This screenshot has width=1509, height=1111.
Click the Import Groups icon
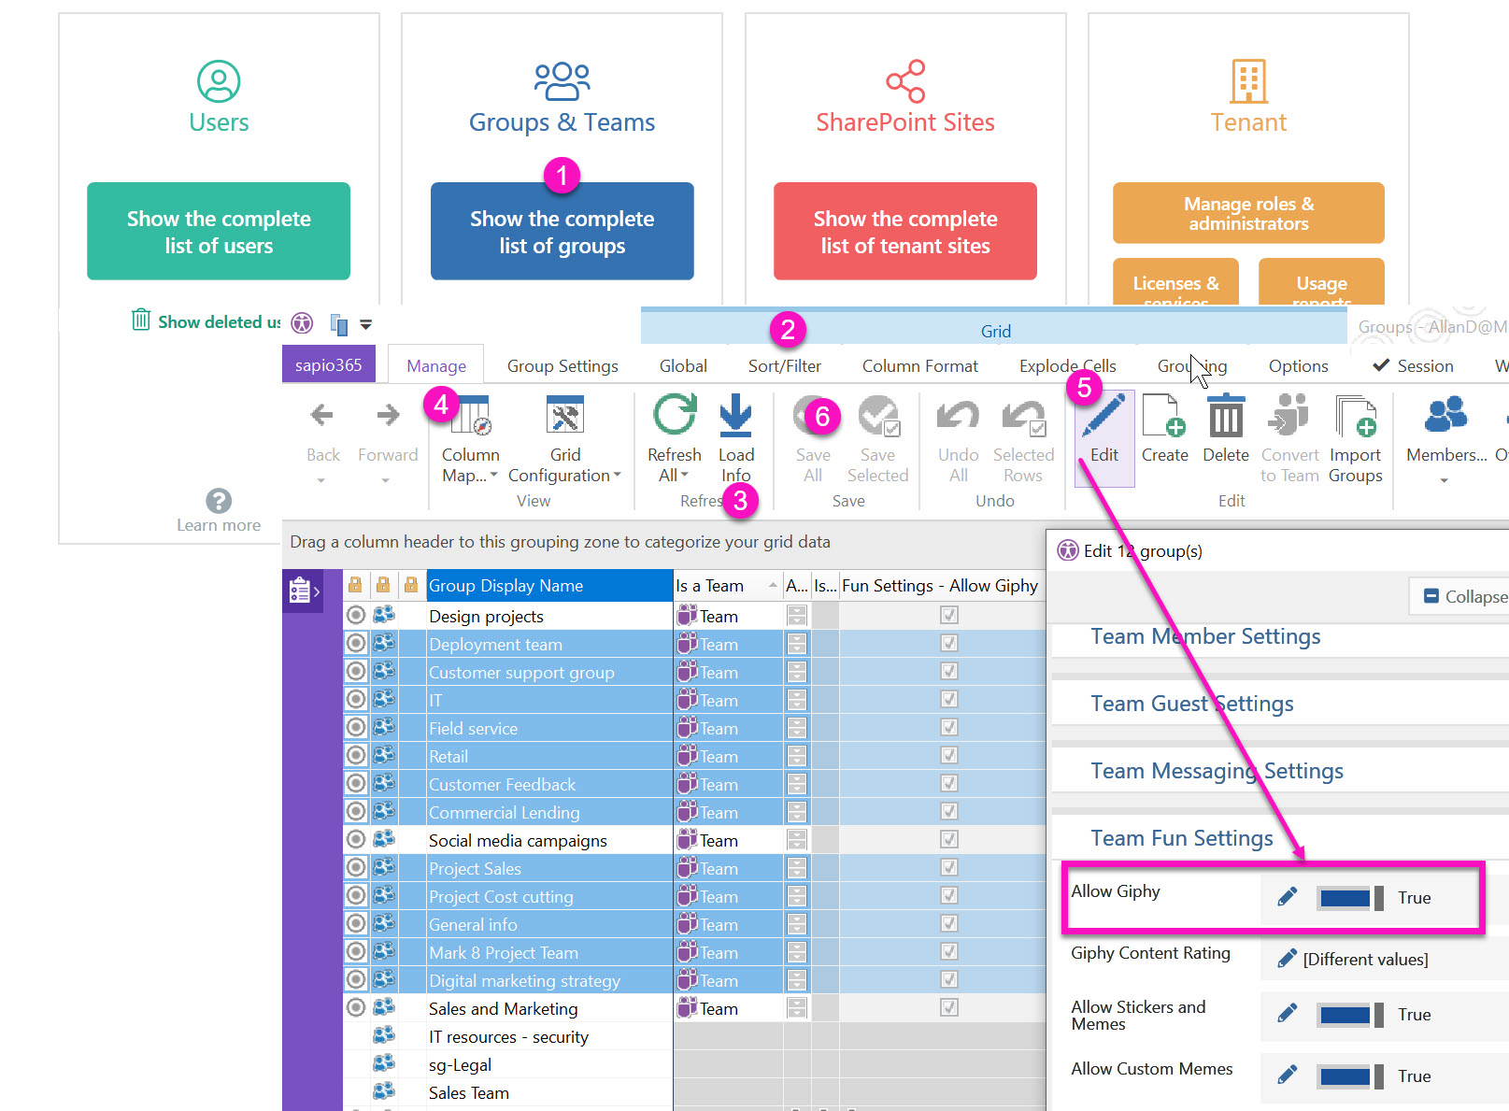(1355, 417)
